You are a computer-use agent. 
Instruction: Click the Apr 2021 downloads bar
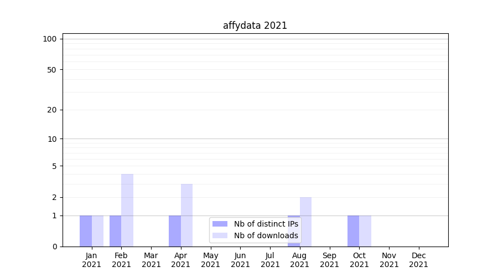point(186,215)
